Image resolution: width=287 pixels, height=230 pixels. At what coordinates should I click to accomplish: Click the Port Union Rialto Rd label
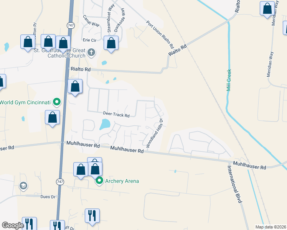160,35
